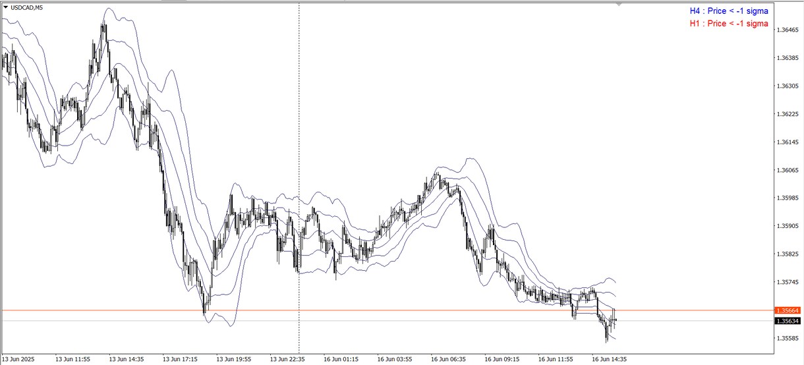The image size is (804, 365).
Task: Select the red H1 : Price < -1 sigma label
Action: (x=729, y=24)
